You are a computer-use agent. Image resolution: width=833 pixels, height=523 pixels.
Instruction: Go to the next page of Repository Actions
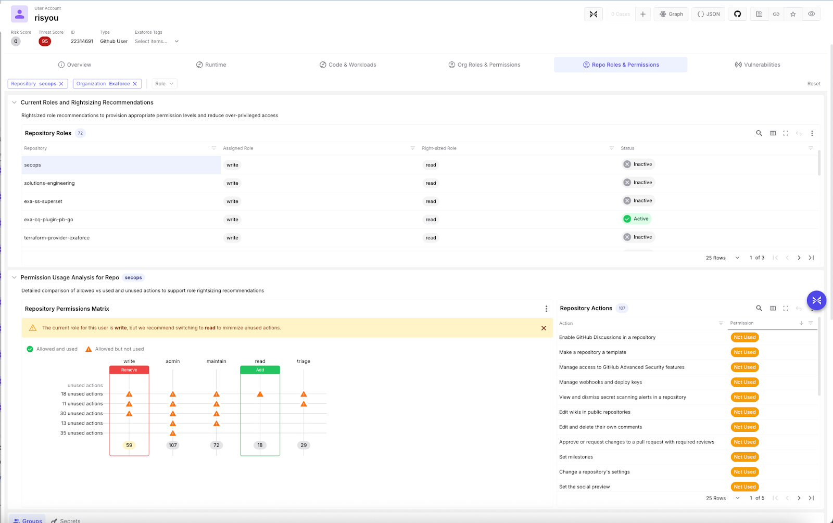point(799,498)
